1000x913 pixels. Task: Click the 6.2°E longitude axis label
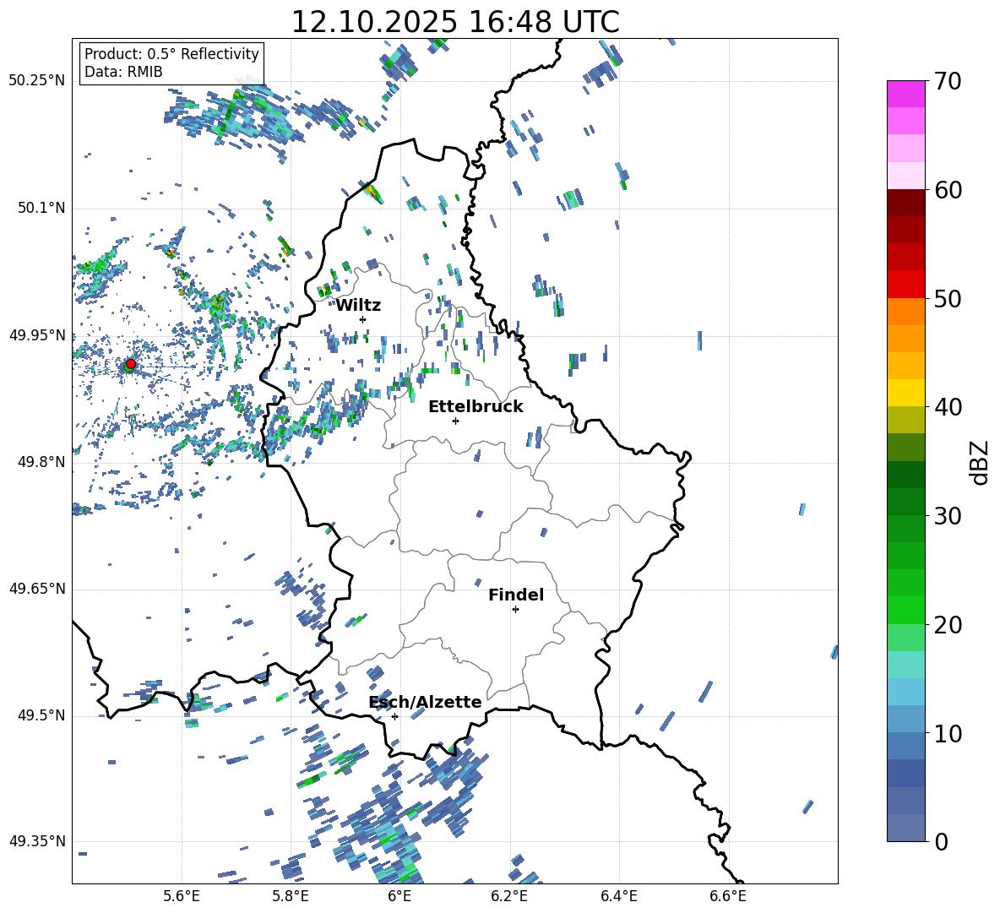pyautogui.click(x=509, y=896)
